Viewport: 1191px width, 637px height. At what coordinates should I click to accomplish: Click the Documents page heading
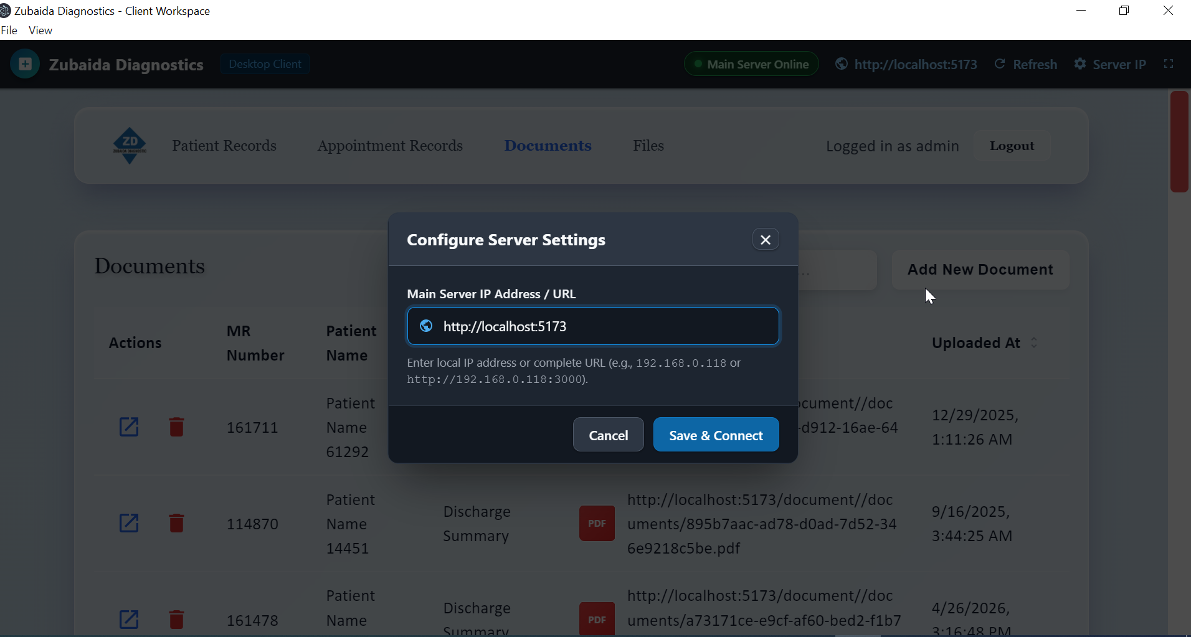click(x=149, y=267)
